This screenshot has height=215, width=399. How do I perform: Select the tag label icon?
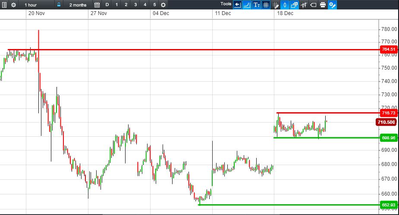pyautogui.click(x=313, y=5)
